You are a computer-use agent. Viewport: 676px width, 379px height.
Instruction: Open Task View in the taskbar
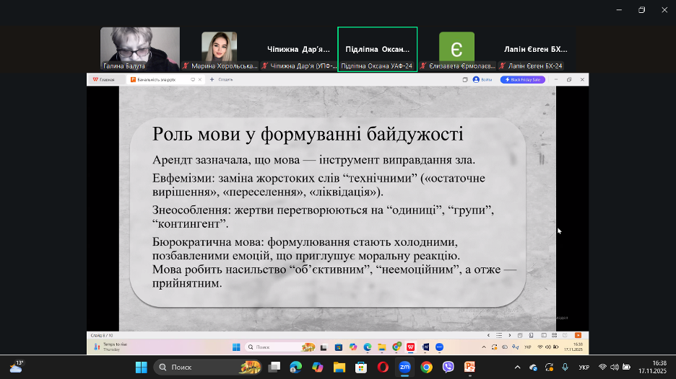click(x=274, y=367)
